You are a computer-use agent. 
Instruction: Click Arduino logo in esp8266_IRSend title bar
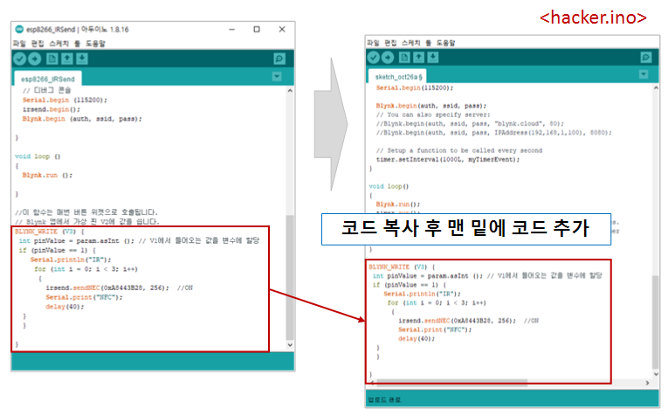pos(19,29)
